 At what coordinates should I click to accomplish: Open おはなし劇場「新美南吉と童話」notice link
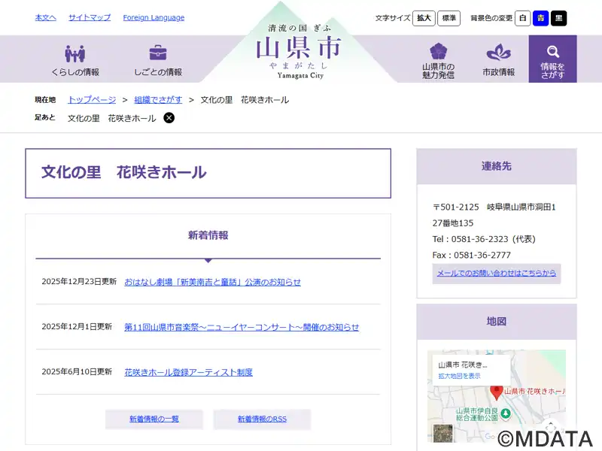[212, 282]
